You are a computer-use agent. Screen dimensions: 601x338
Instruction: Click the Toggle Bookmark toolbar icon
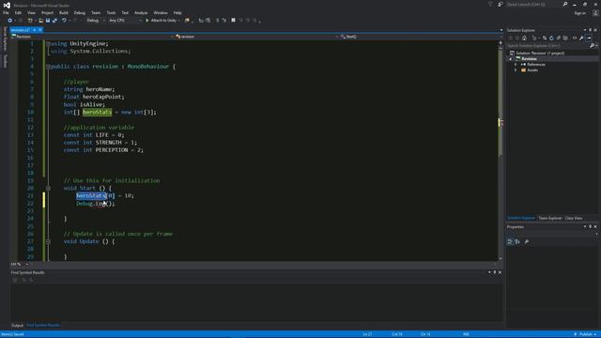coord(233,21)
